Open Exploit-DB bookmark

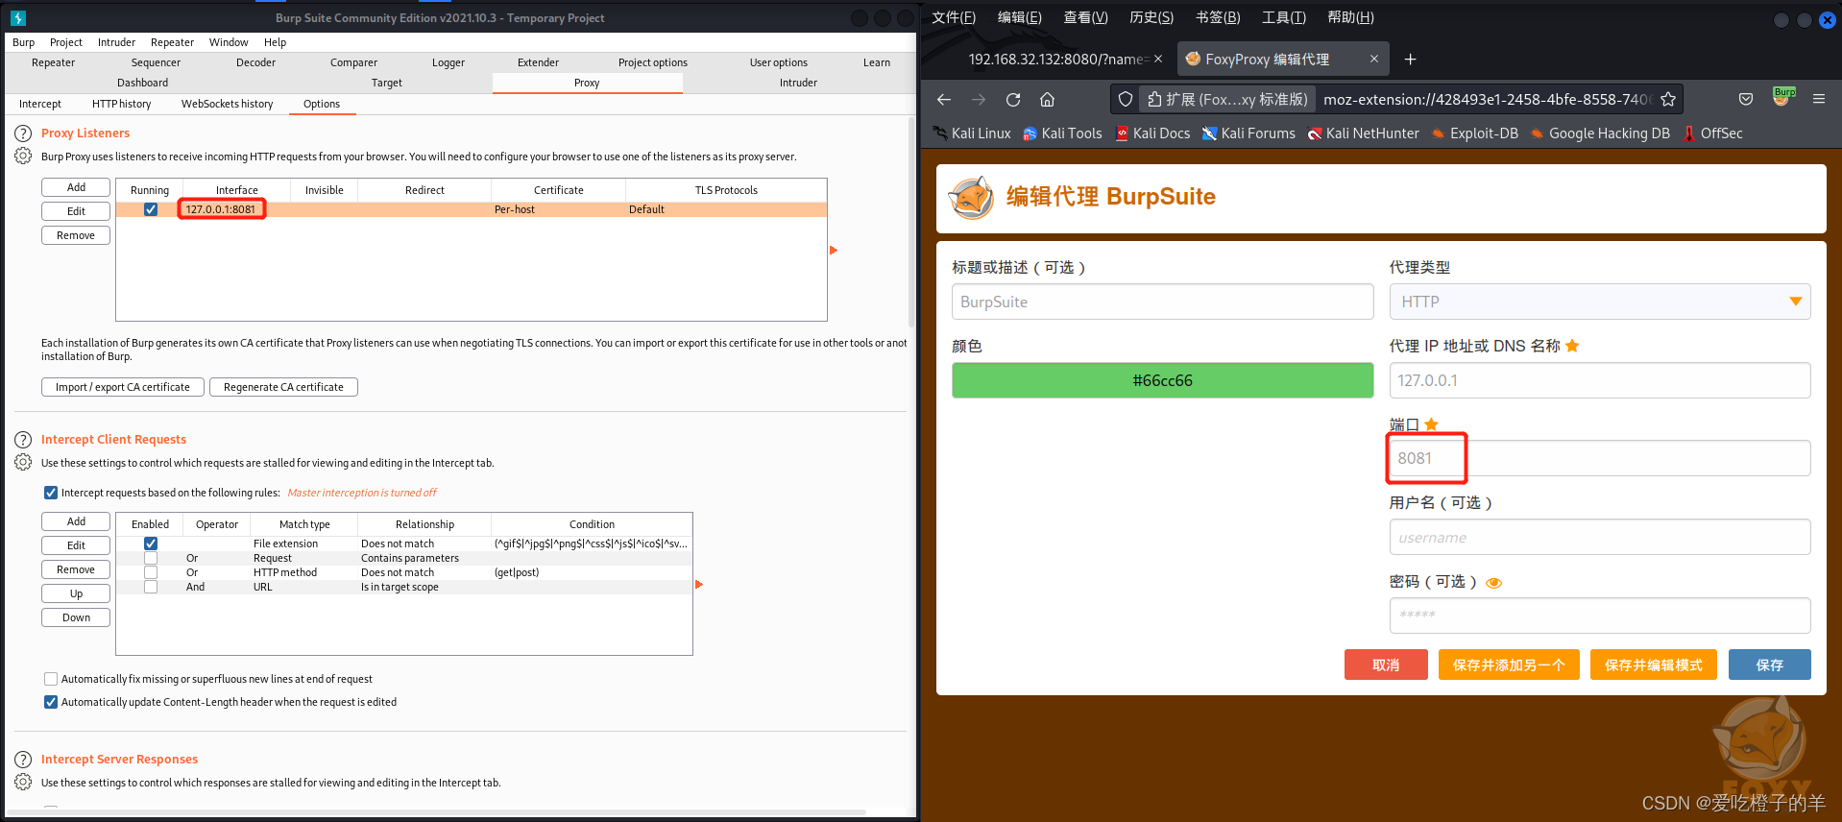(1475, 133)
